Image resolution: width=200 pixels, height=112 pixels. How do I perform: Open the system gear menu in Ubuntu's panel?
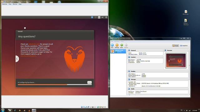point(106,17)
